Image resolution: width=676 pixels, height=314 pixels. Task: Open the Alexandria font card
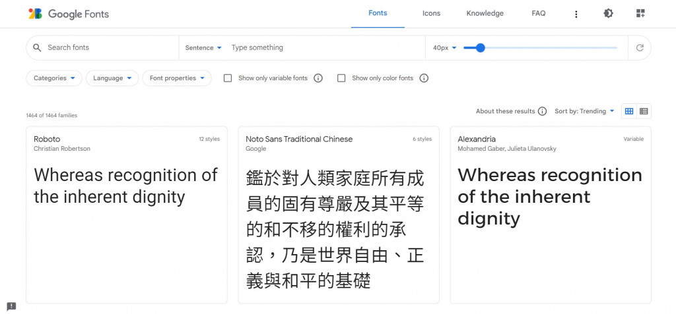pos(551,215)
